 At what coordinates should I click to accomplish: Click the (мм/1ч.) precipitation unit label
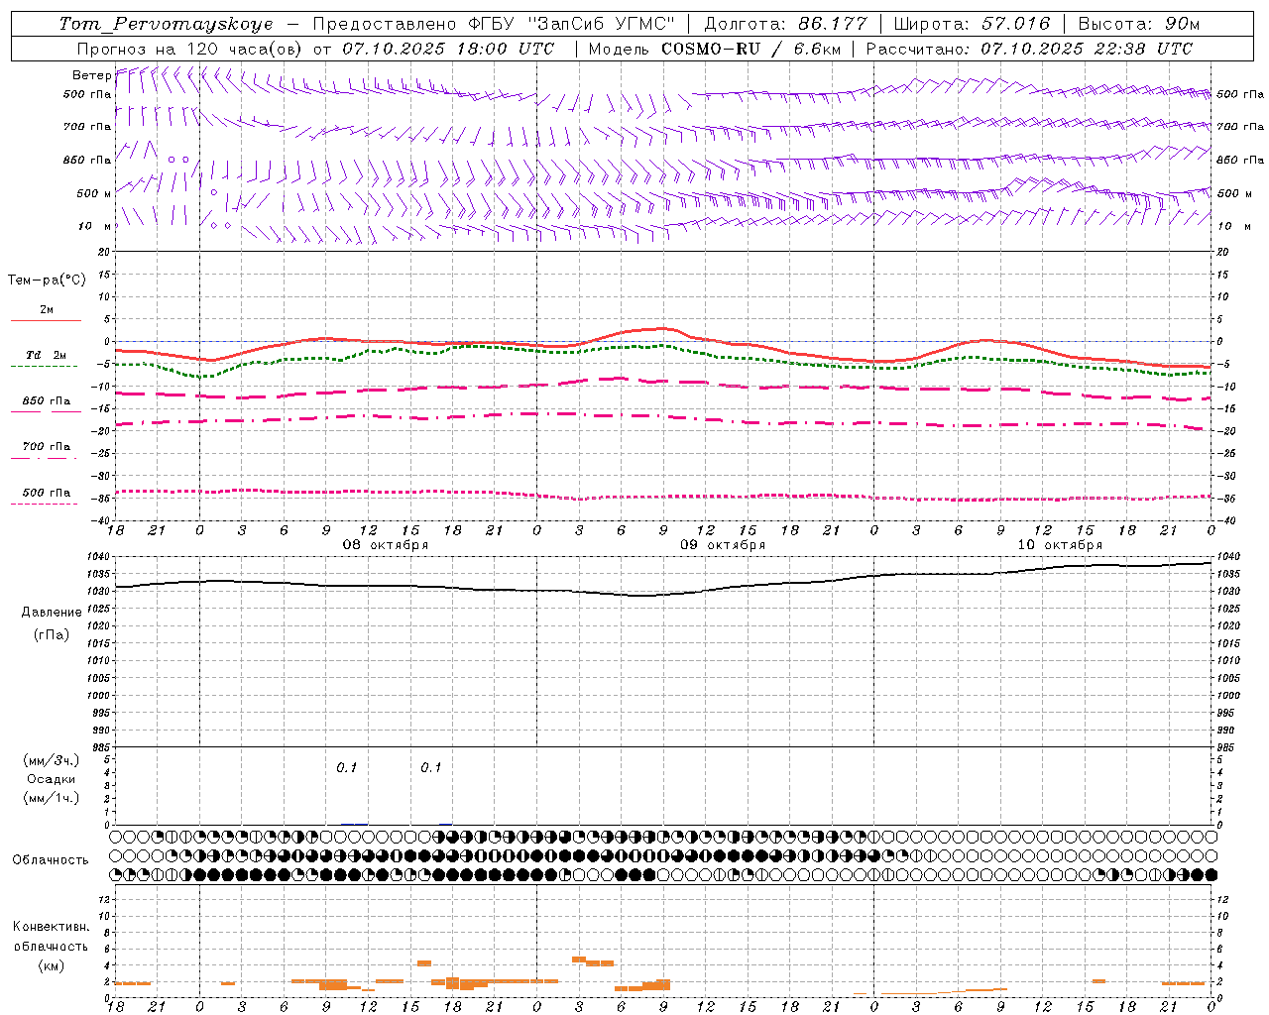coord(52,798)
